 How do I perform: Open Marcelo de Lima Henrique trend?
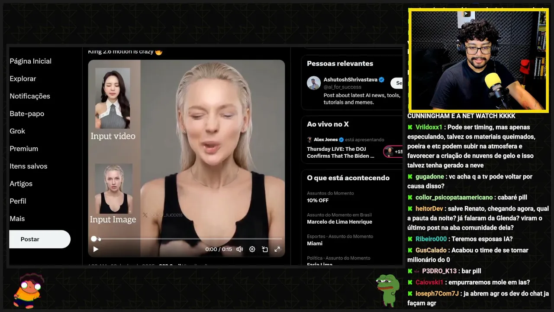[339, 222]
